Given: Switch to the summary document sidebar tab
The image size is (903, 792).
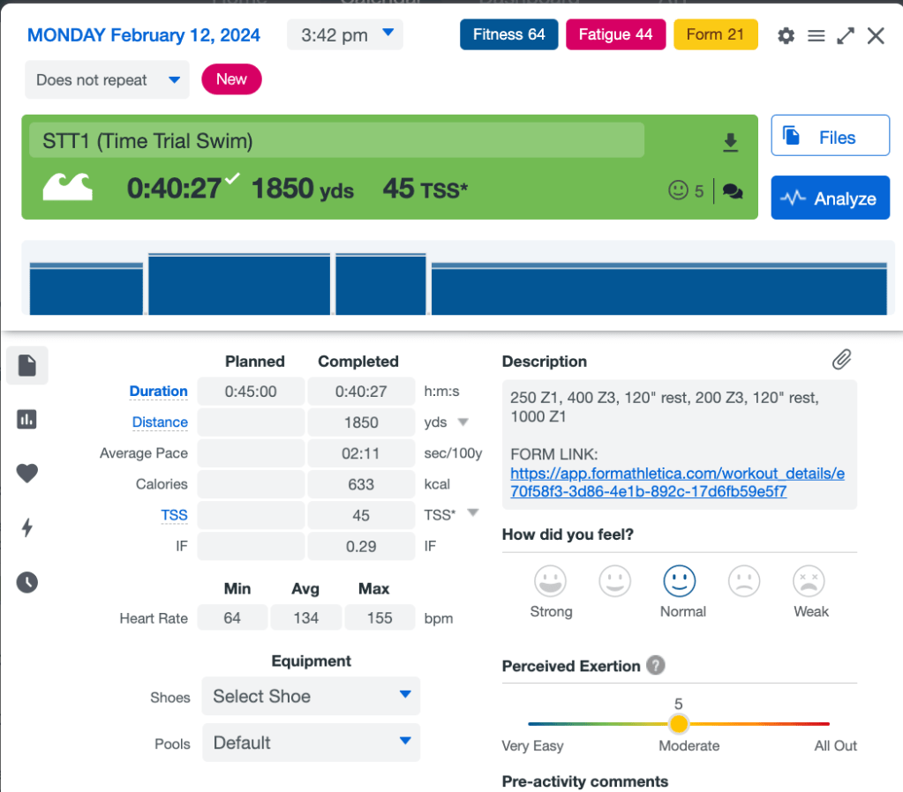Looking at the screenshot, I should pyautogui.click(x=27, y=365).
